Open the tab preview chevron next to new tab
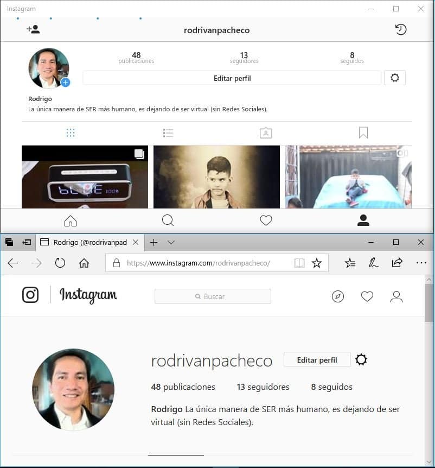The width and height of the screenshot is (435, 468). coord(171,242)
